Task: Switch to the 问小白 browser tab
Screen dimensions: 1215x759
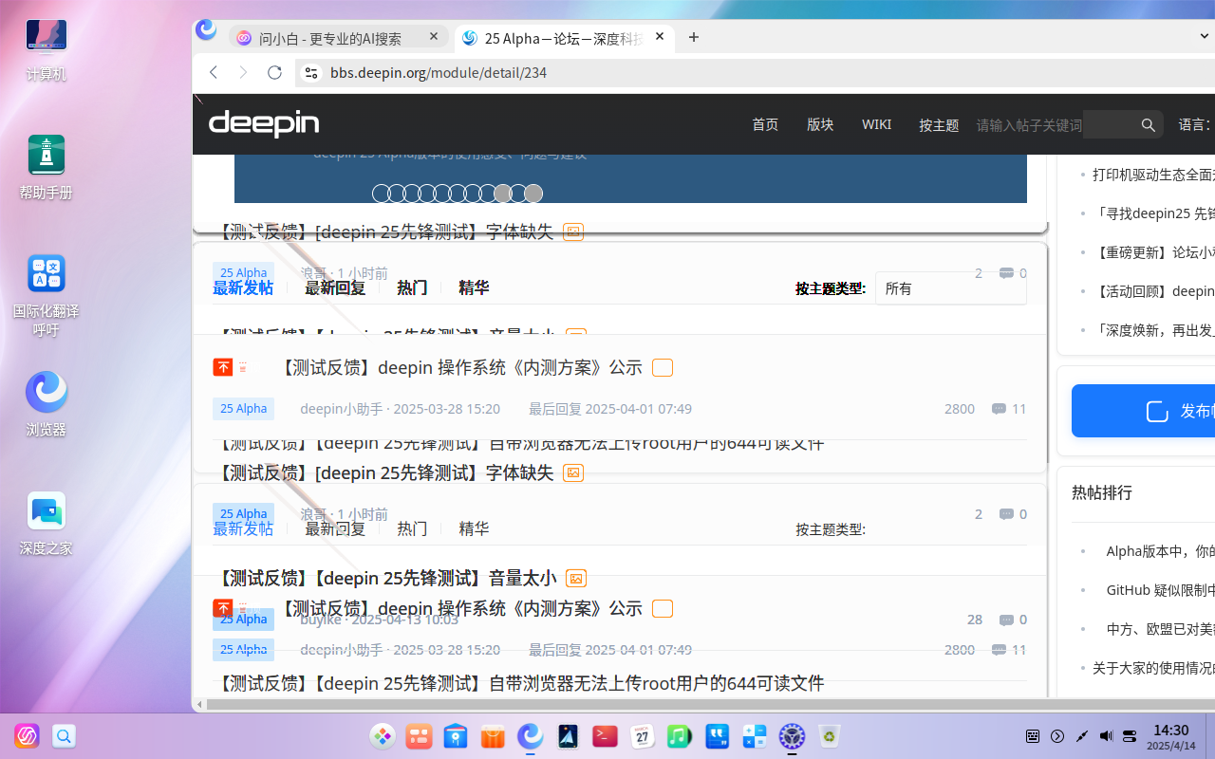Action: (x=339, y=38)
